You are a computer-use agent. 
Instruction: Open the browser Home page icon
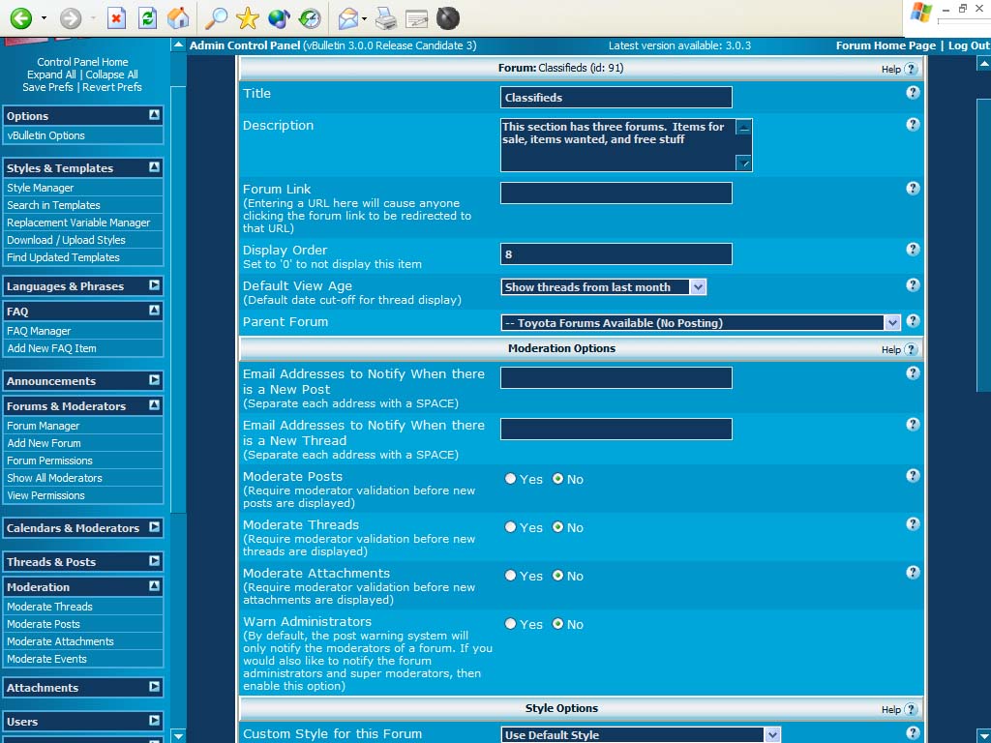point(178,18)
